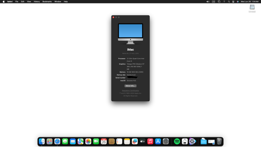The width and height of the screenshot is (261, 147).
Task: Launch Spotify from the Dock
Action: click(x=177, y=142)
